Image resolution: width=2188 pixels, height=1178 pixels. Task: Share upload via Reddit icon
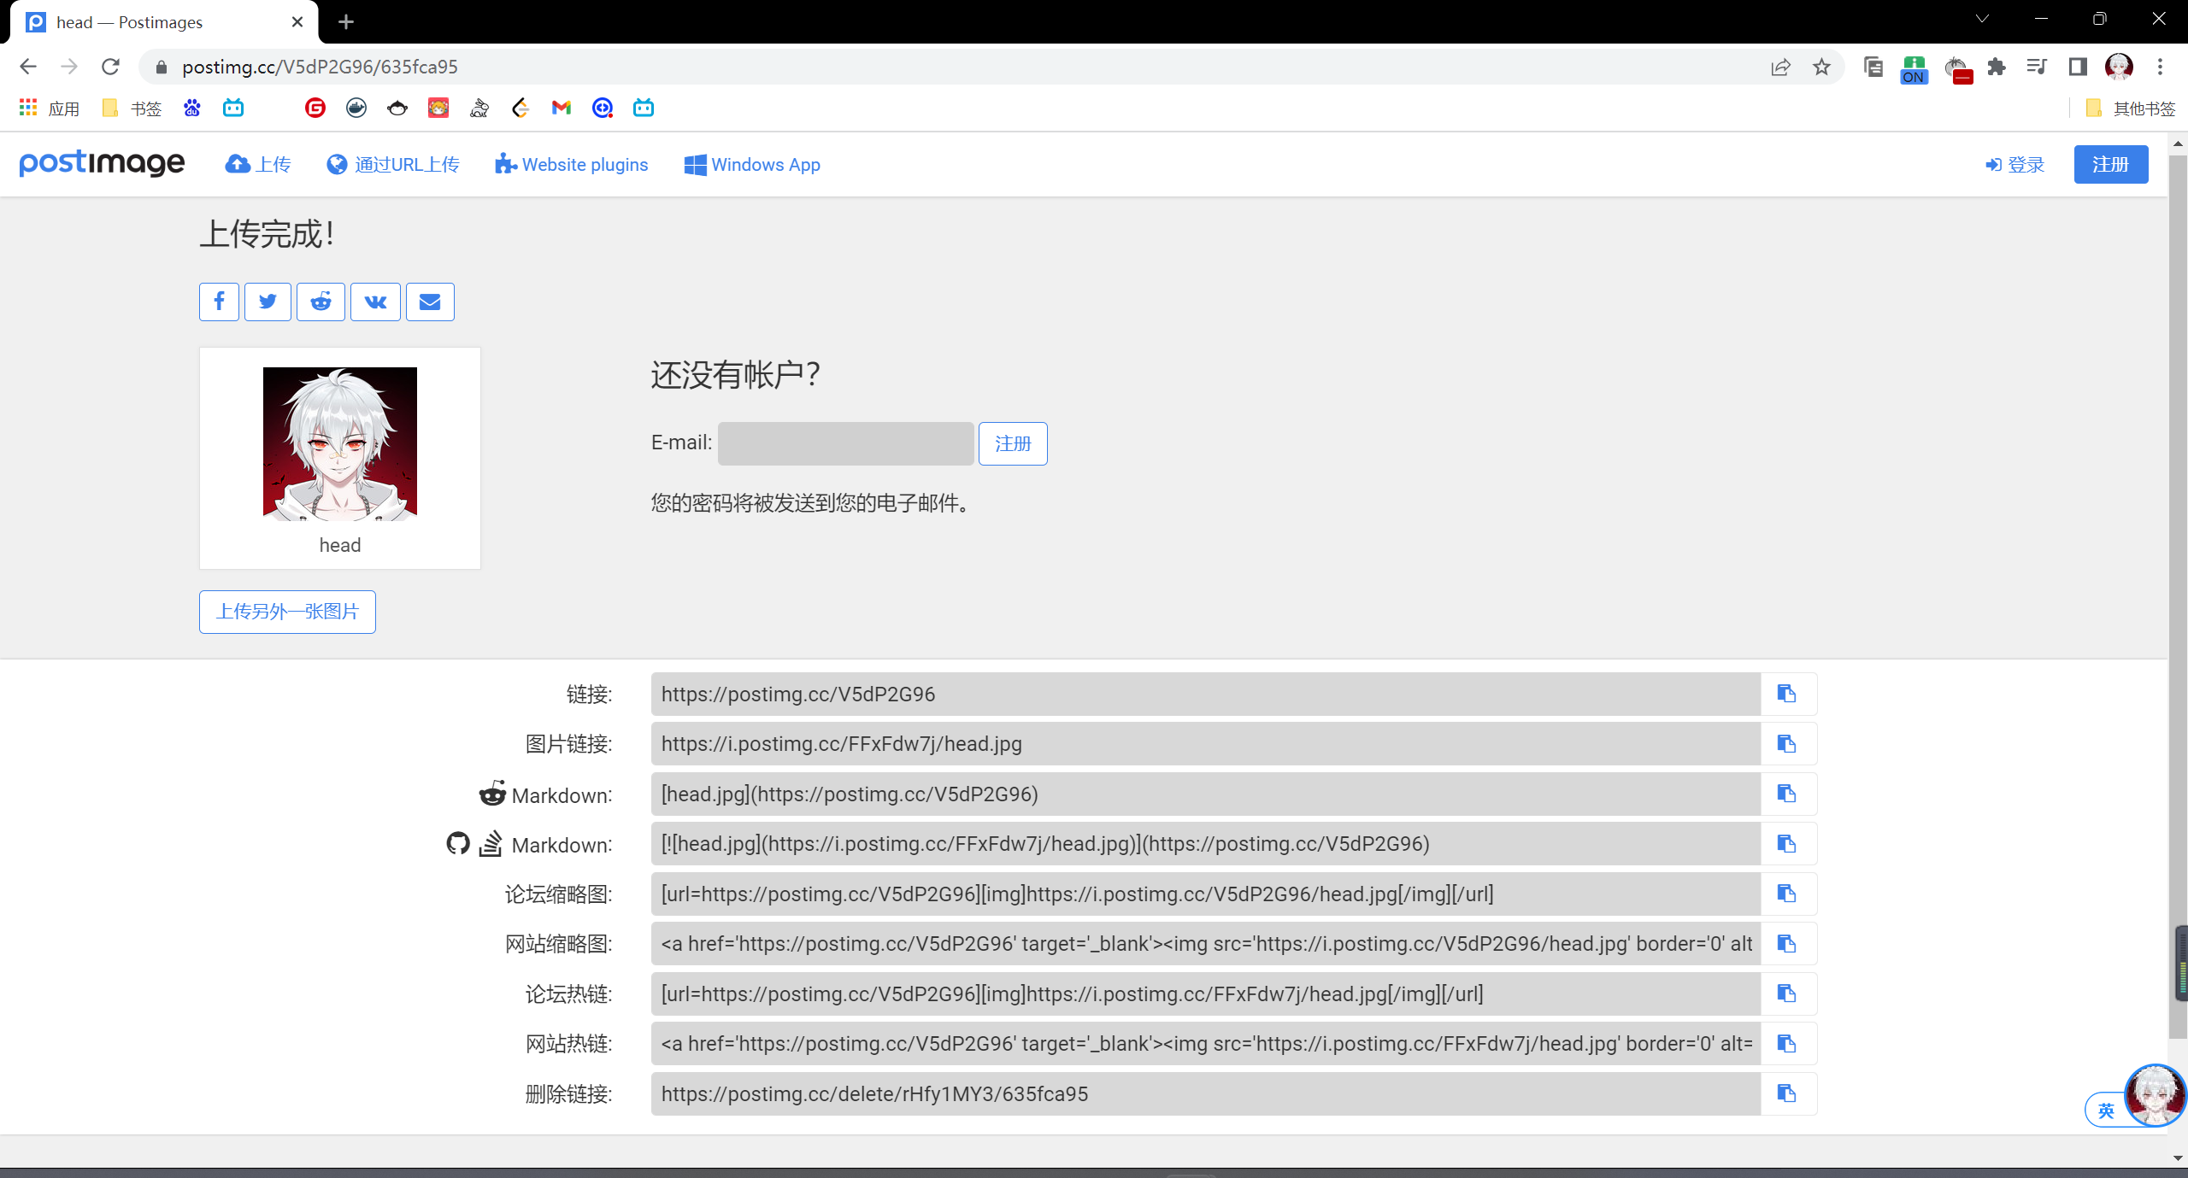[x=321, y=302]
